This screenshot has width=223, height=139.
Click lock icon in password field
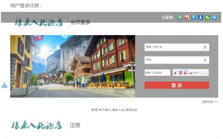pos(205,60)
